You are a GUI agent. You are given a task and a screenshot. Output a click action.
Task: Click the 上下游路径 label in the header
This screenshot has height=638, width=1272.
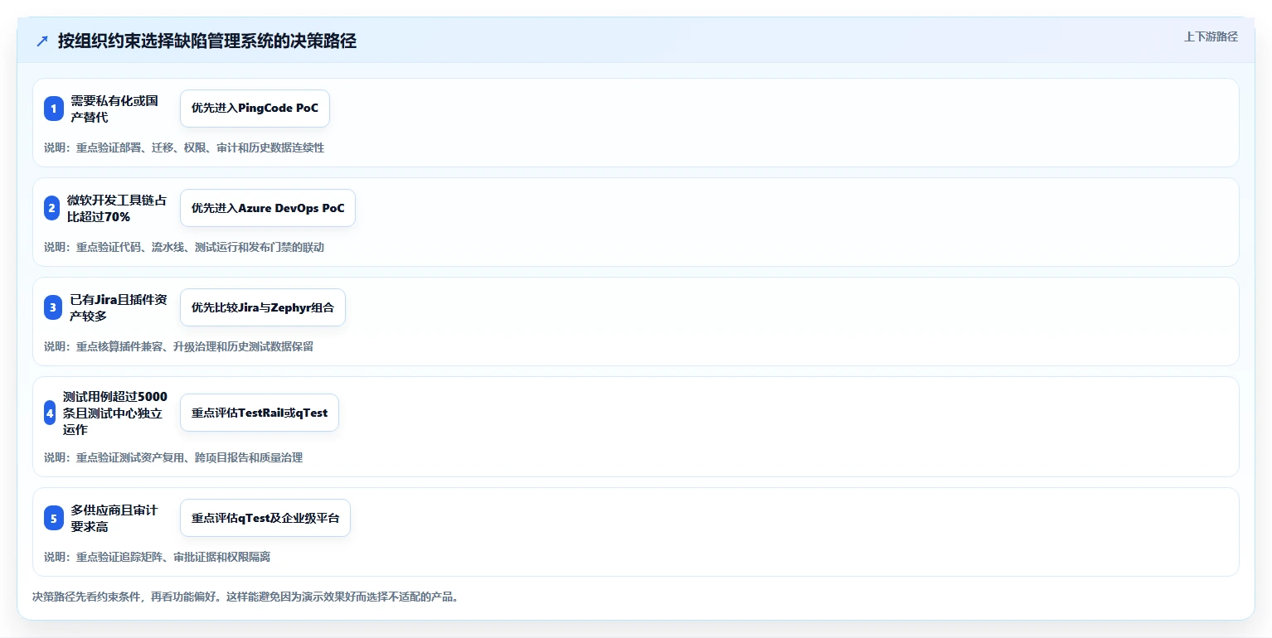pos(1211,36)
